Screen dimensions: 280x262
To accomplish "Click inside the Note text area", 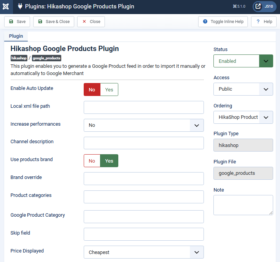I will click(243, 205).
